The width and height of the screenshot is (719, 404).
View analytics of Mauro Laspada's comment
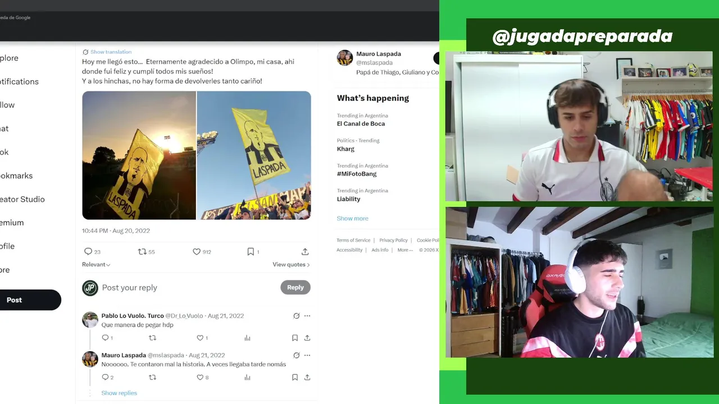point(247,378)
